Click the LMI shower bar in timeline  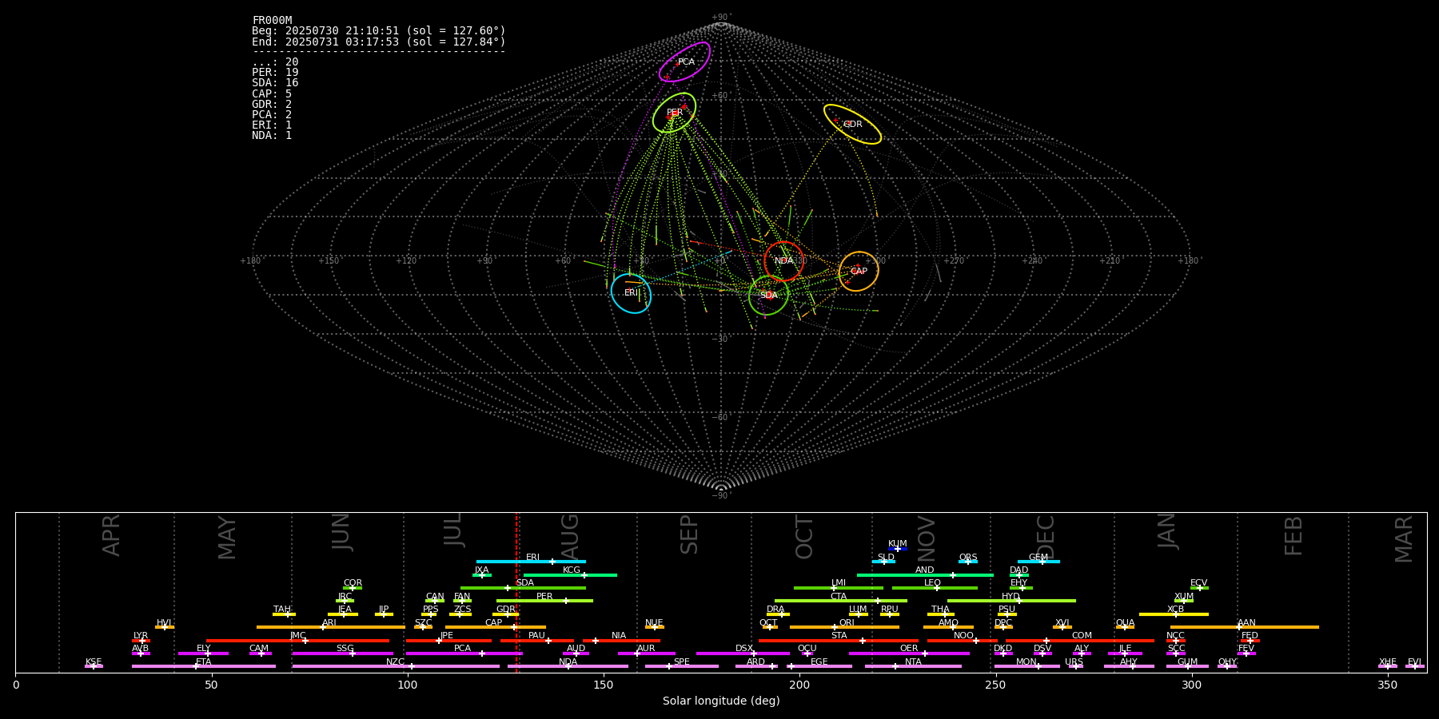(839, 588)
